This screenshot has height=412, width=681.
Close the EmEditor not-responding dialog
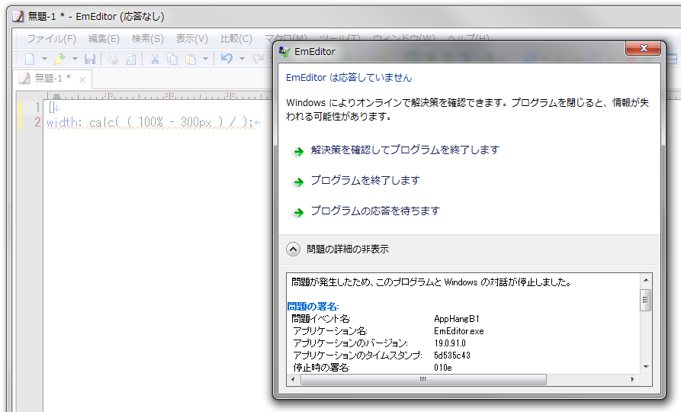click(643, 48)
